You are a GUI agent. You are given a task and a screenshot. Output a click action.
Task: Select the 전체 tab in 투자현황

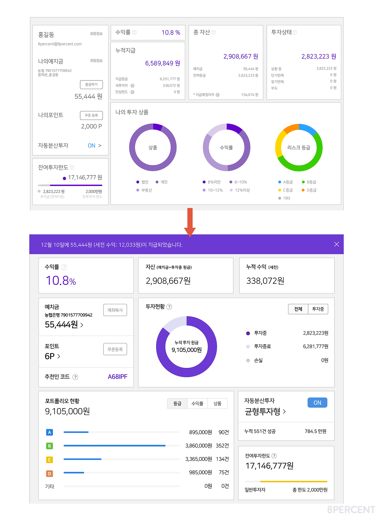point(298,309)
